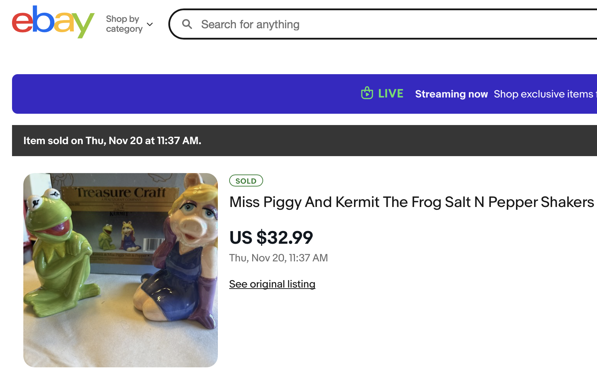The image size is (597, 373).
Task: Expand the Shop by category chevron
Action: (150, 24)
